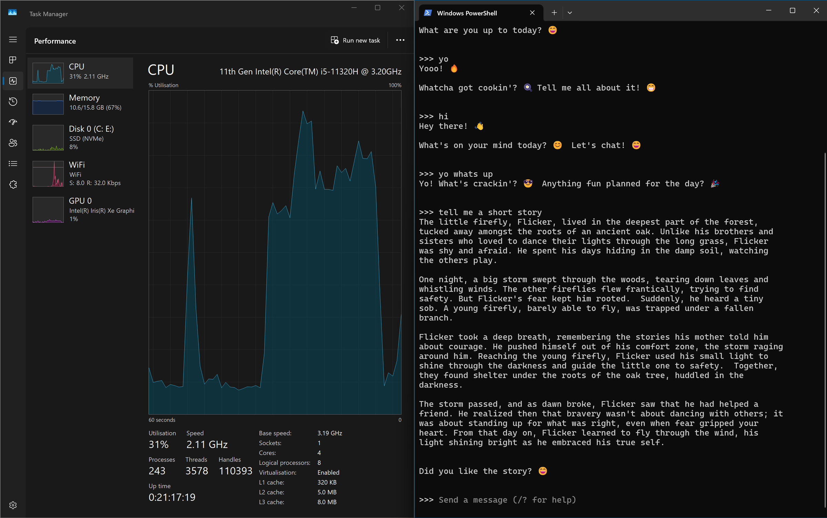Click the Performance page heading

(55, 41)
